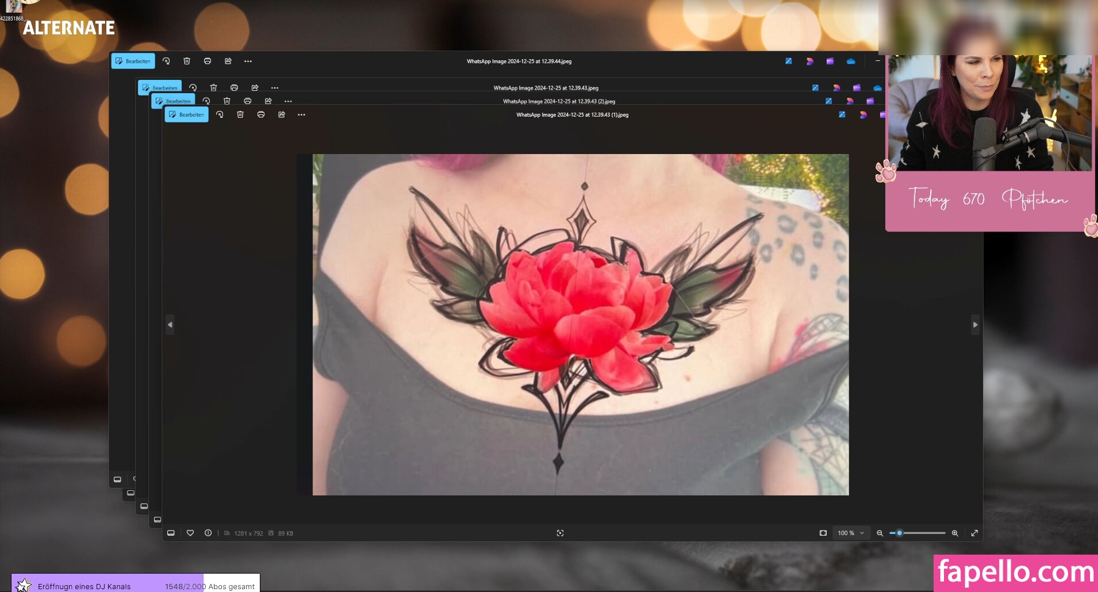Screen dimensions: 1098x592
Task: Open three-dot menu of 12.39.44.jpeg window
Action: tap(248, 61)
